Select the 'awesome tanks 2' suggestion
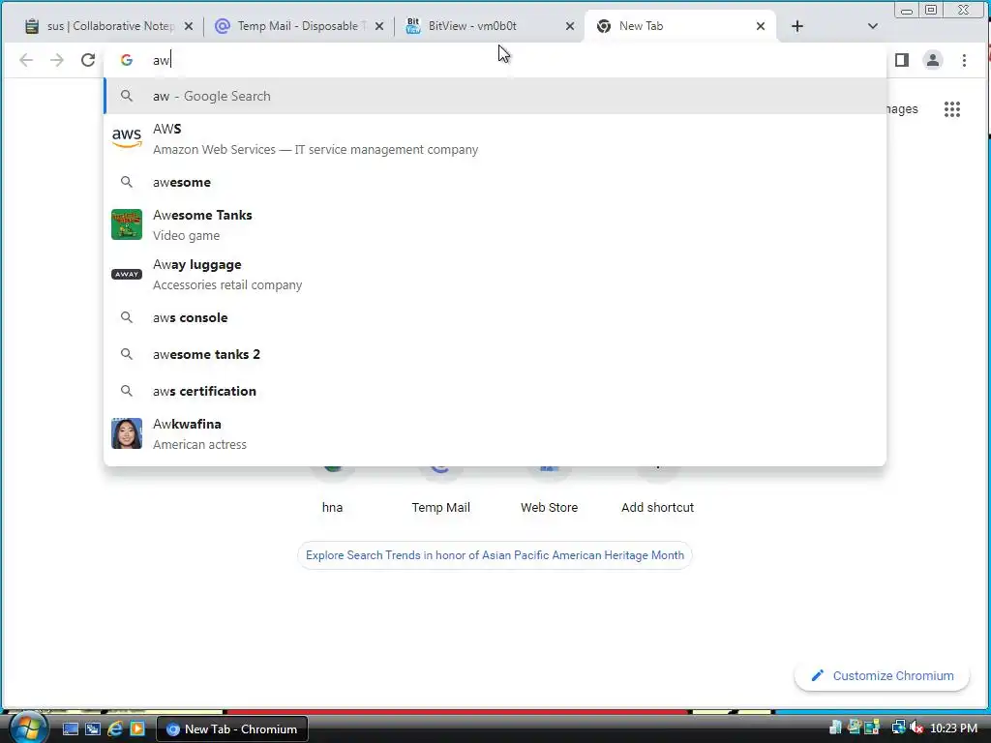 [495, 354]
